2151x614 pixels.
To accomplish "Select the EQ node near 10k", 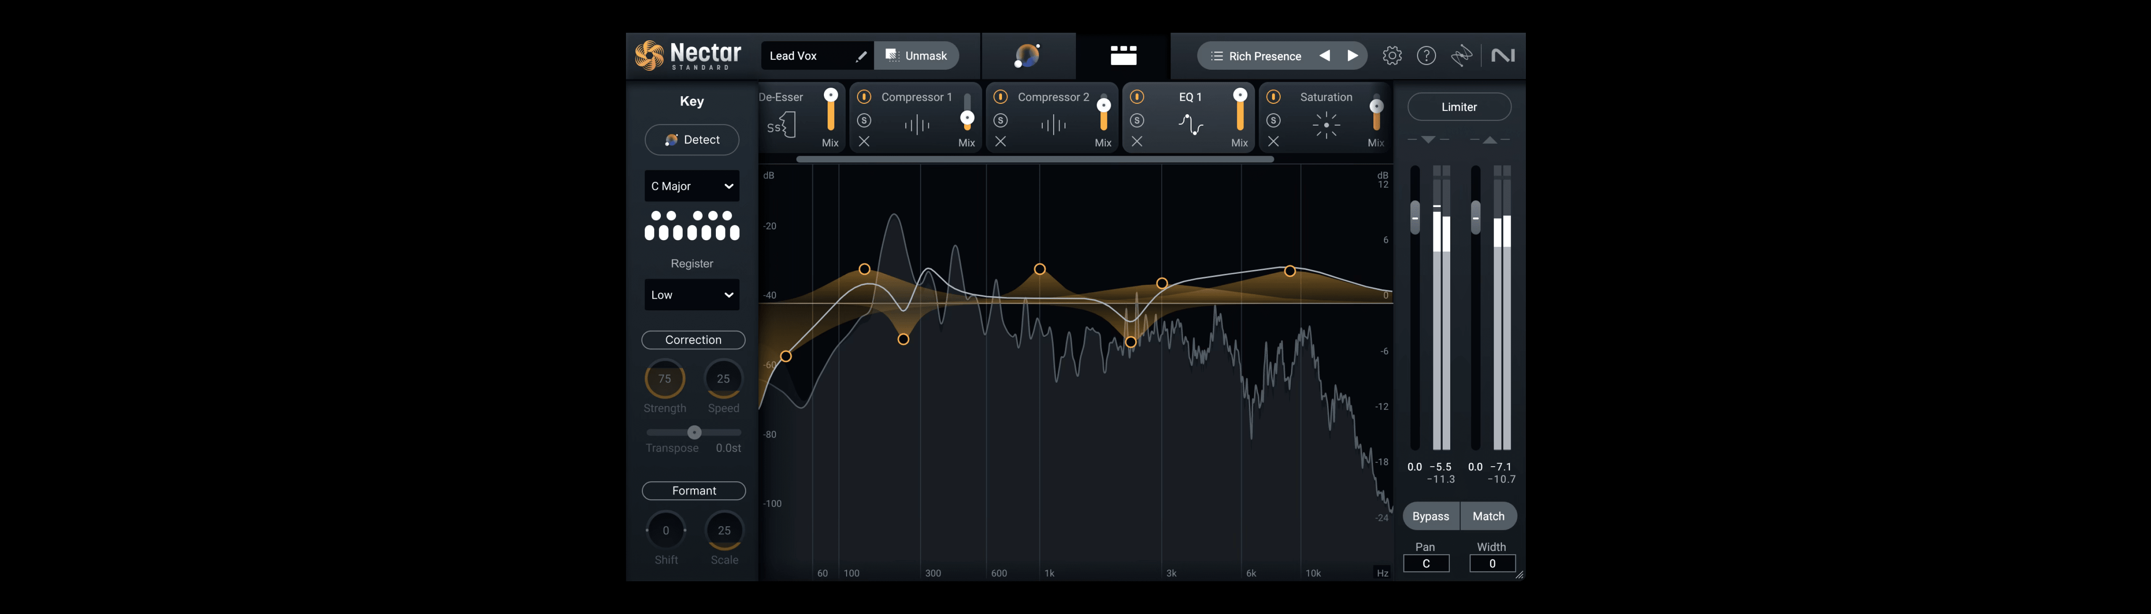I will tap(1290, 271).
